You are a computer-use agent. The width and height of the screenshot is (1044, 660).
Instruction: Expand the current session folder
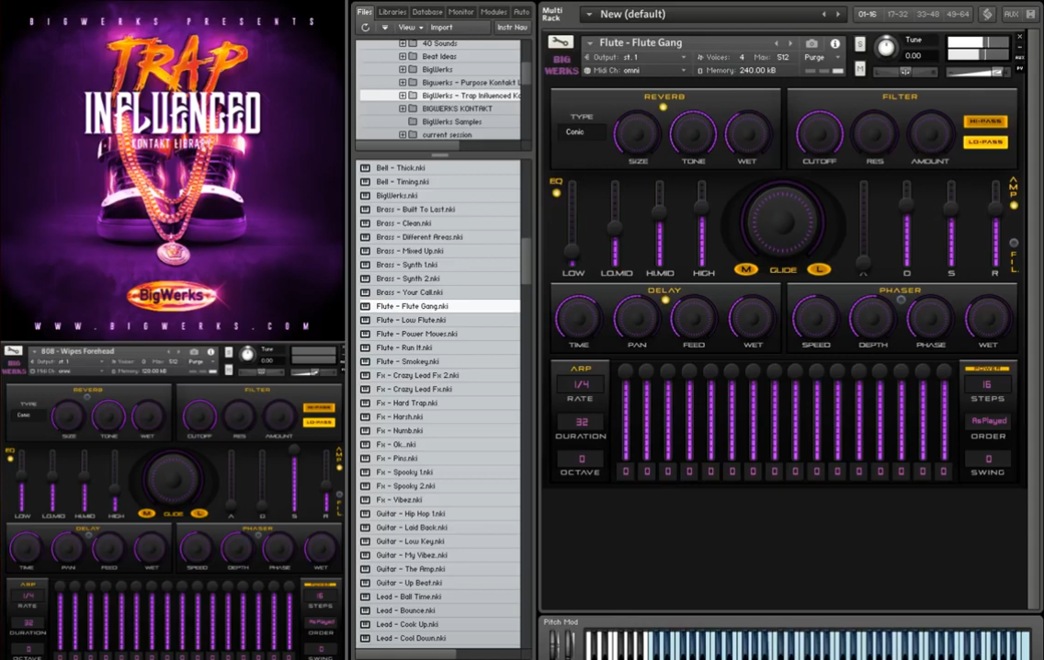pos(403,134)
